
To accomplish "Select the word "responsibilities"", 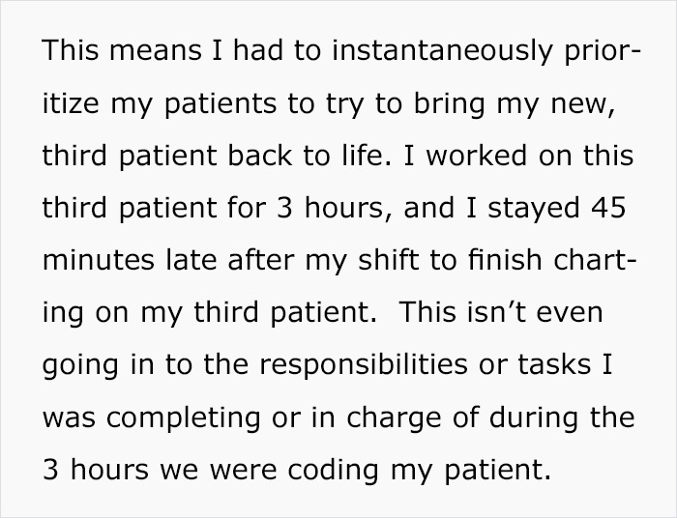I will [x=363, y=365].
